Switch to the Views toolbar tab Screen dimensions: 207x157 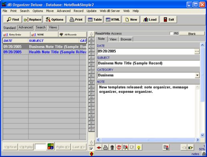pyautogui.click(x=53, y=27)
